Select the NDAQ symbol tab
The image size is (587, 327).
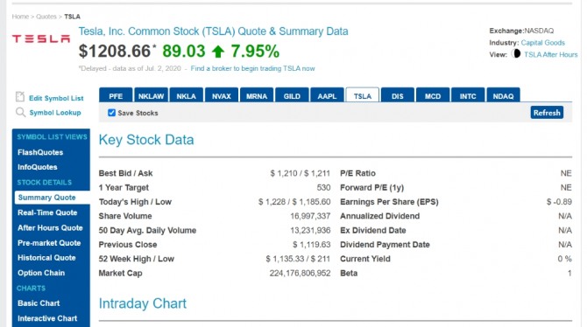[x=503, y=95]
